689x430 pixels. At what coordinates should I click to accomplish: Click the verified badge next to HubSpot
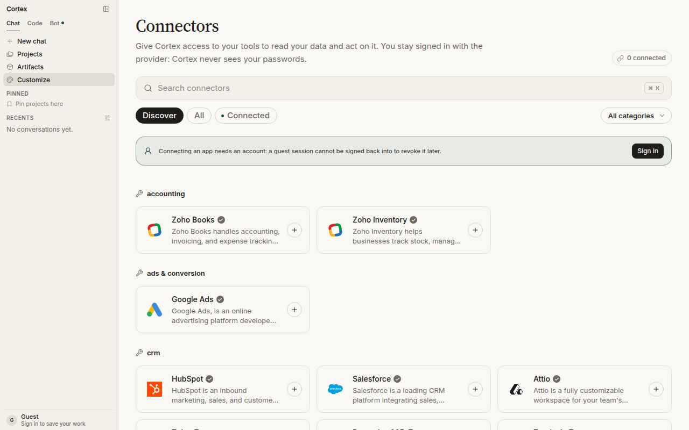click(x=209, y=379)
